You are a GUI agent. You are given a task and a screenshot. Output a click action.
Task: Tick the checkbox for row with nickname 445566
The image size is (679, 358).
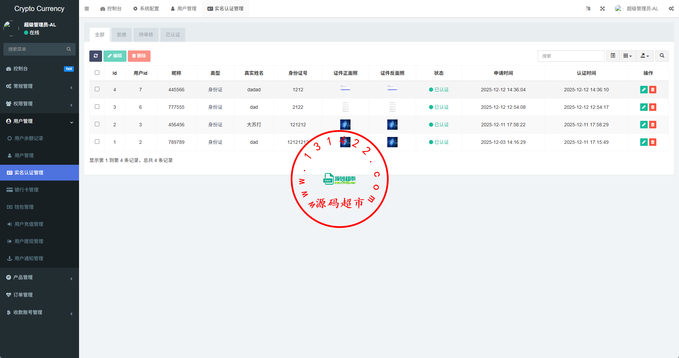(97, 89)
